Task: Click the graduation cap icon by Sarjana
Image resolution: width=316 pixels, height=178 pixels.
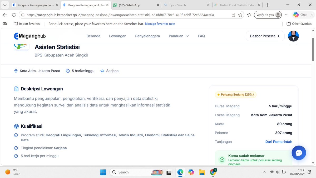Action: point(102,71)
